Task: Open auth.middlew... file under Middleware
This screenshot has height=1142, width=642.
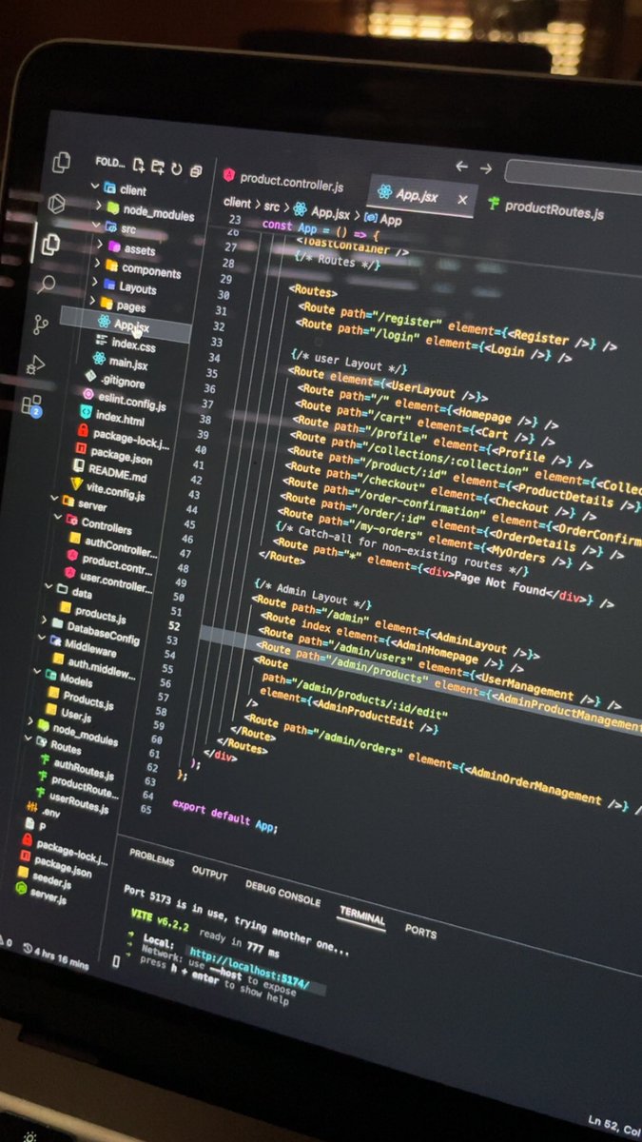Action: (101, 667)
